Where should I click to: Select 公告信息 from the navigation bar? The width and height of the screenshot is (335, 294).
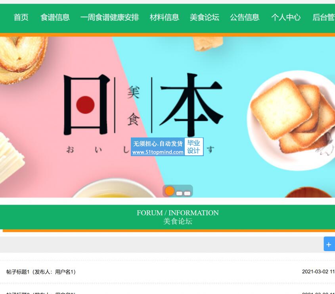(x=245, y=17)
